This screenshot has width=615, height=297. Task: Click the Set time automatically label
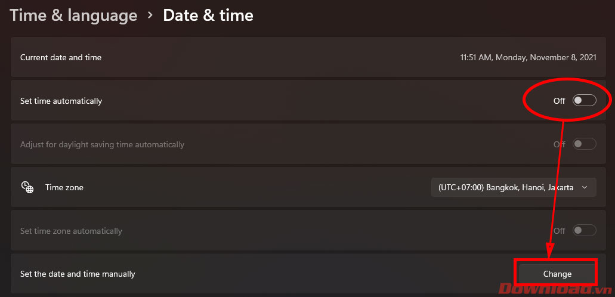point(61,101)
